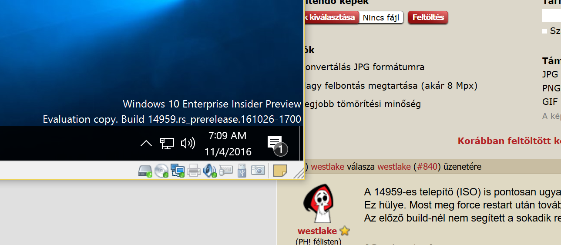
Task: Open the USB devices status icon
Action: pos(242,171)
